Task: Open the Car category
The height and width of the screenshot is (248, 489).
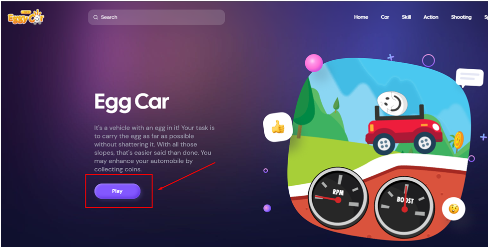Action: click(x=385, y=17)
